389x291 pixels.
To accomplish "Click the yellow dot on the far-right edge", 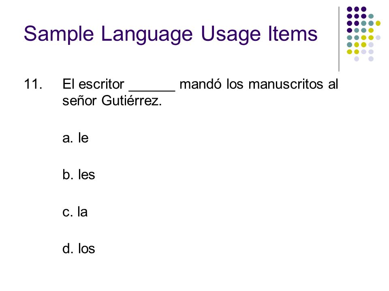I will (378, 23).
